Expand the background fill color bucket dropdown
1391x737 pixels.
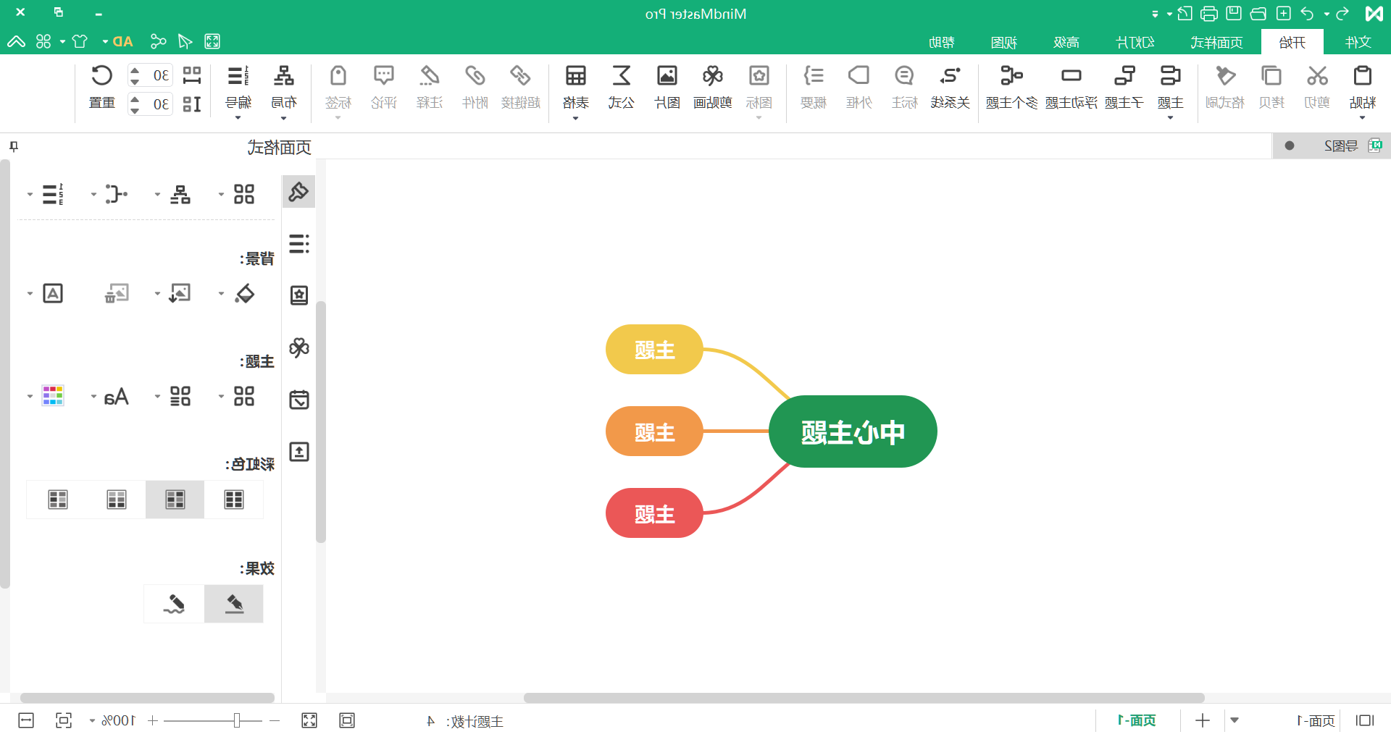click(222, 294)
